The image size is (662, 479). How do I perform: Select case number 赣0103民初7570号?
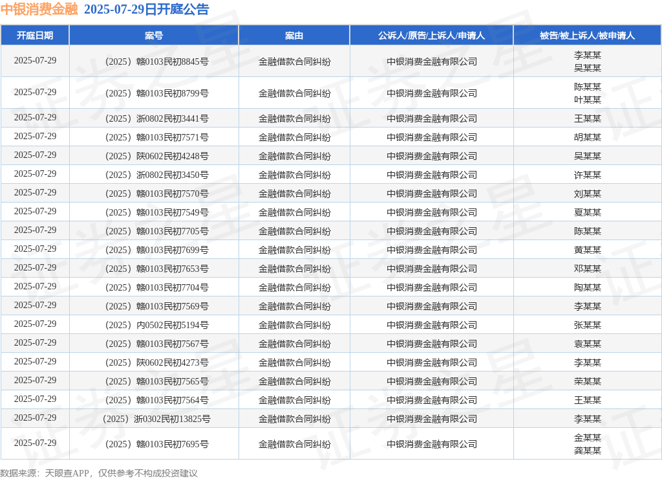(x=156, y=193)
